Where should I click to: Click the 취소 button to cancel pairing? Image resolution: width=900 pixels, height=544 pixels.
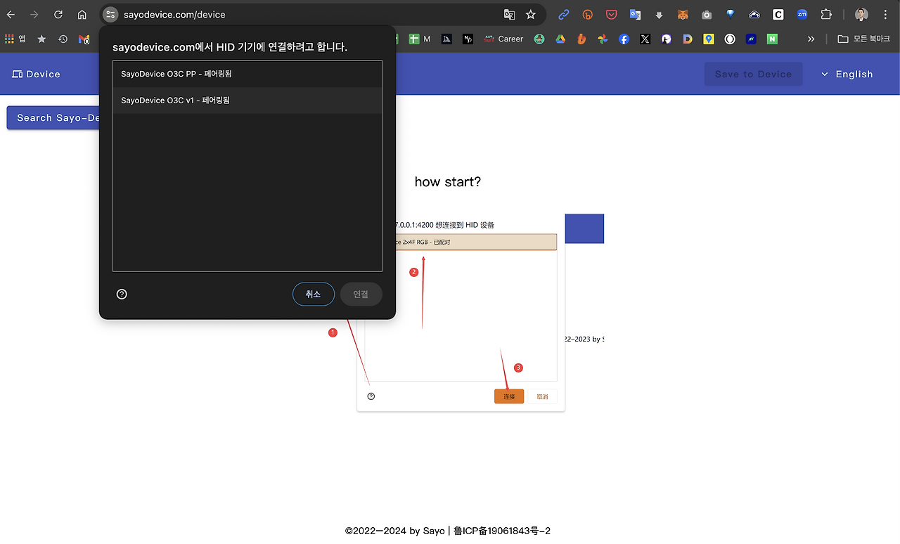tap(313, 294)
